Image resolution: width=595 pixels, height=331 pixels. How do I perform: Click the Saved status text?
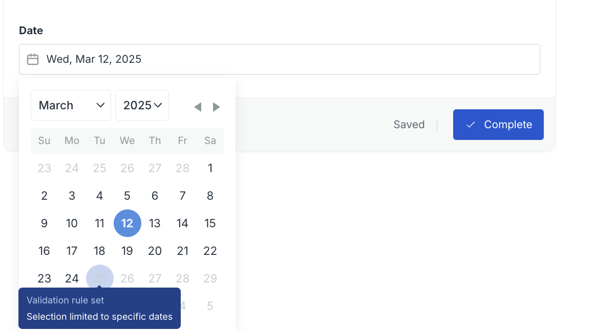[409, 125]
